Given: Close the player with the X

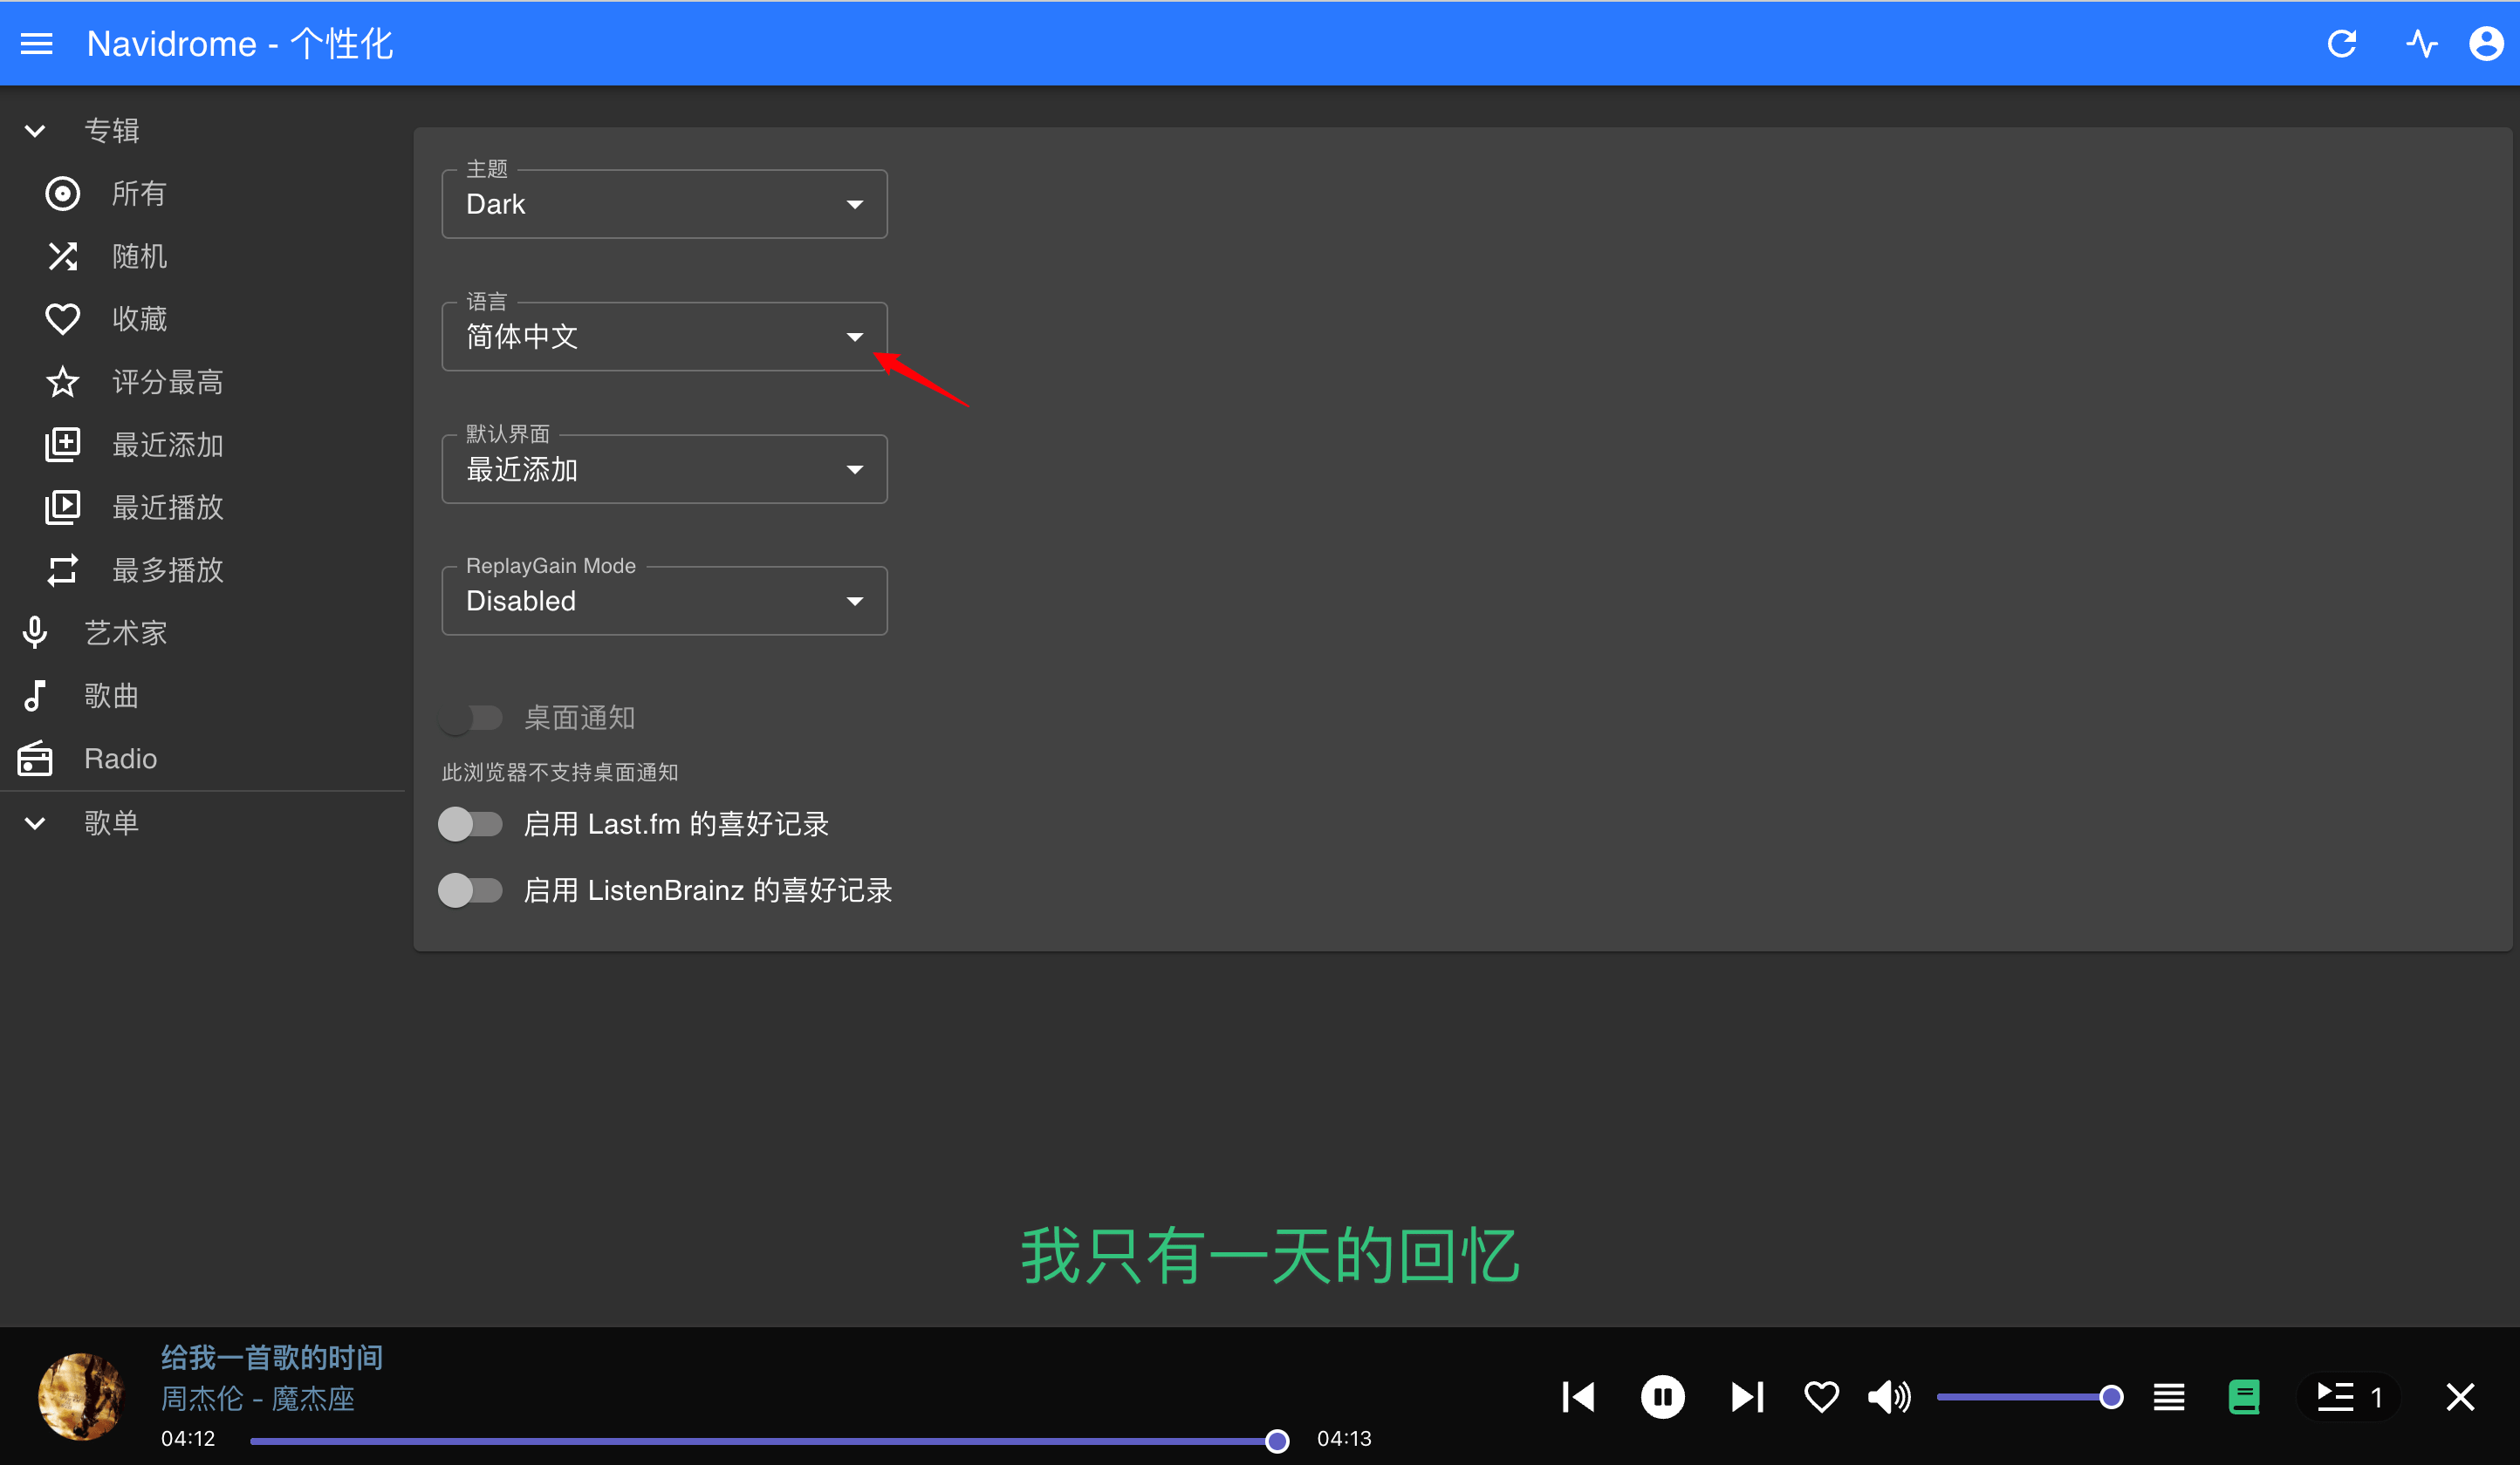Looking at the screenshot, I should point(2460,1397).
